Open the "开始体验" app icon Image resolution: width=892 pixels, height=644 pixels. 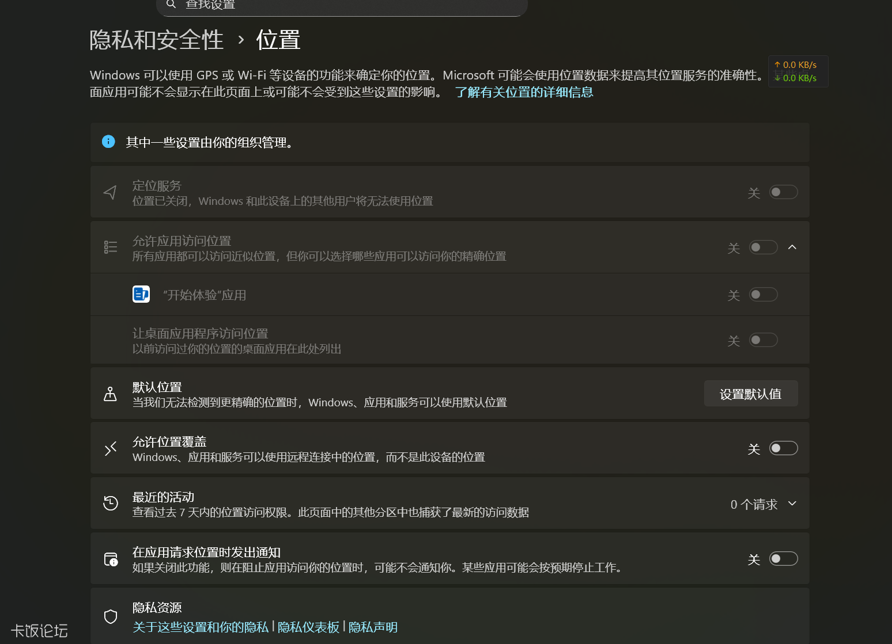141,294
